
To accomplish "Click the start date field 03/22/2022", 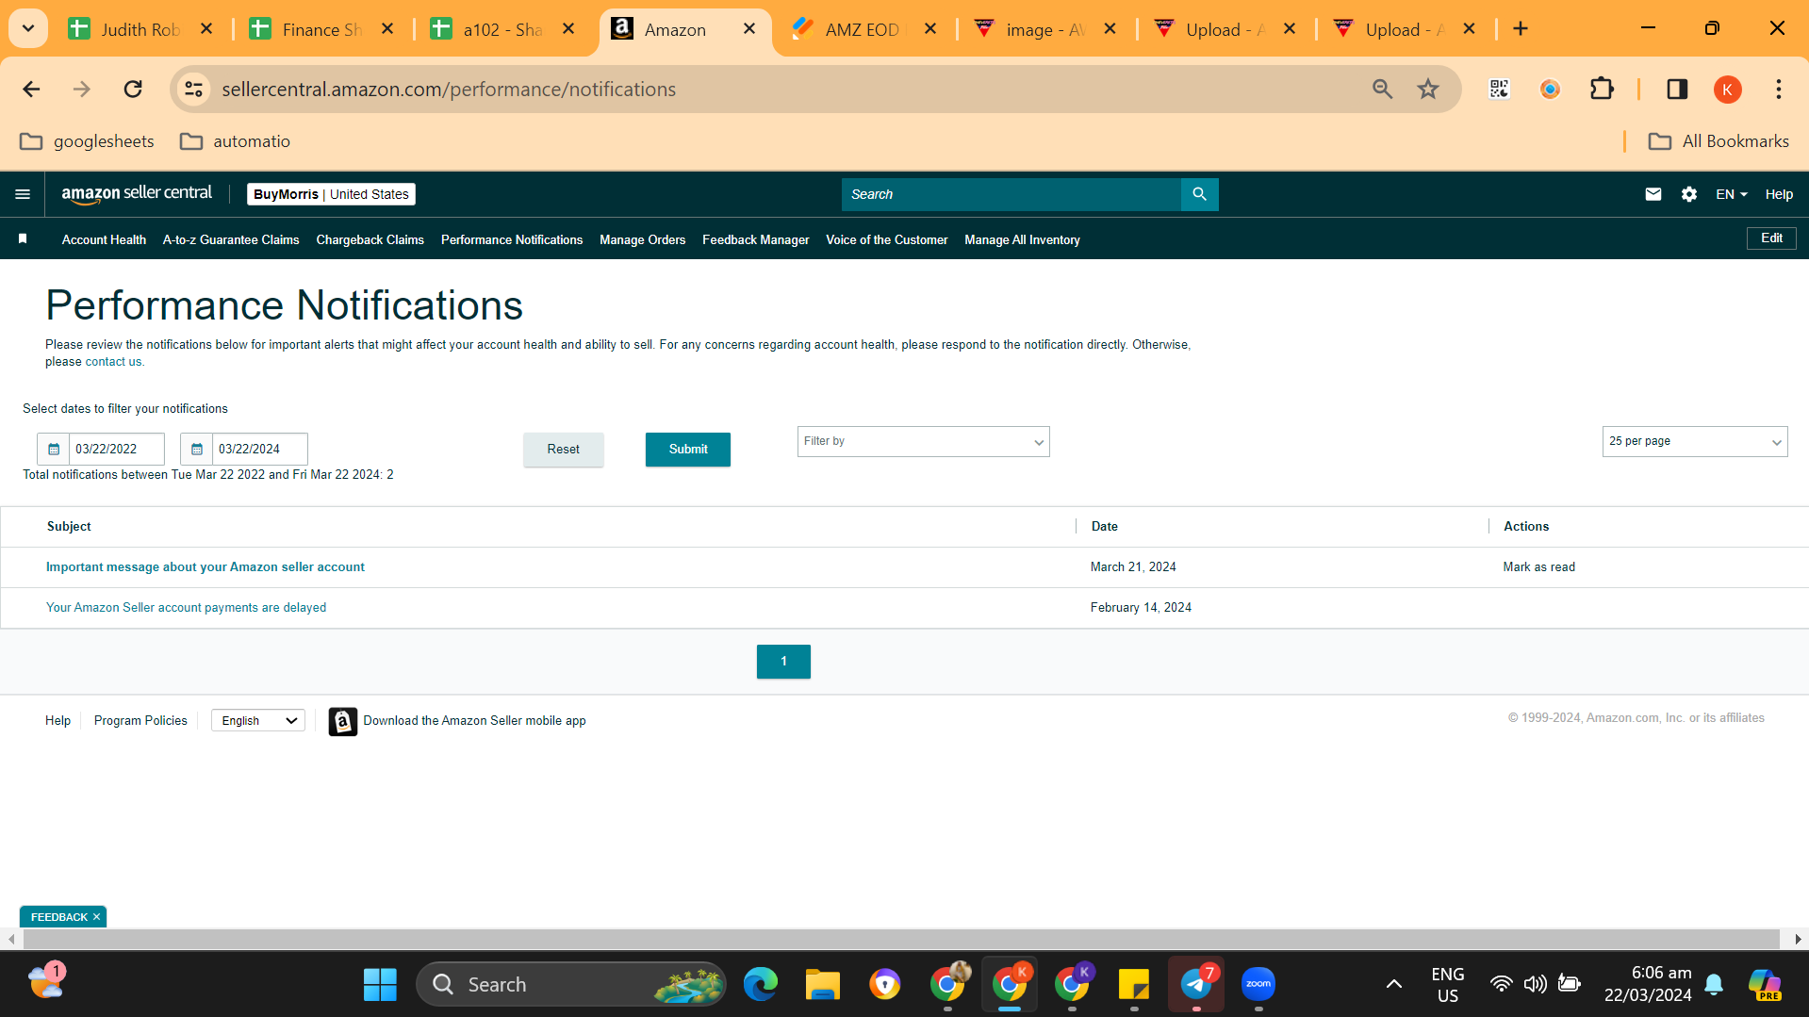I will [x=116, y=450].
